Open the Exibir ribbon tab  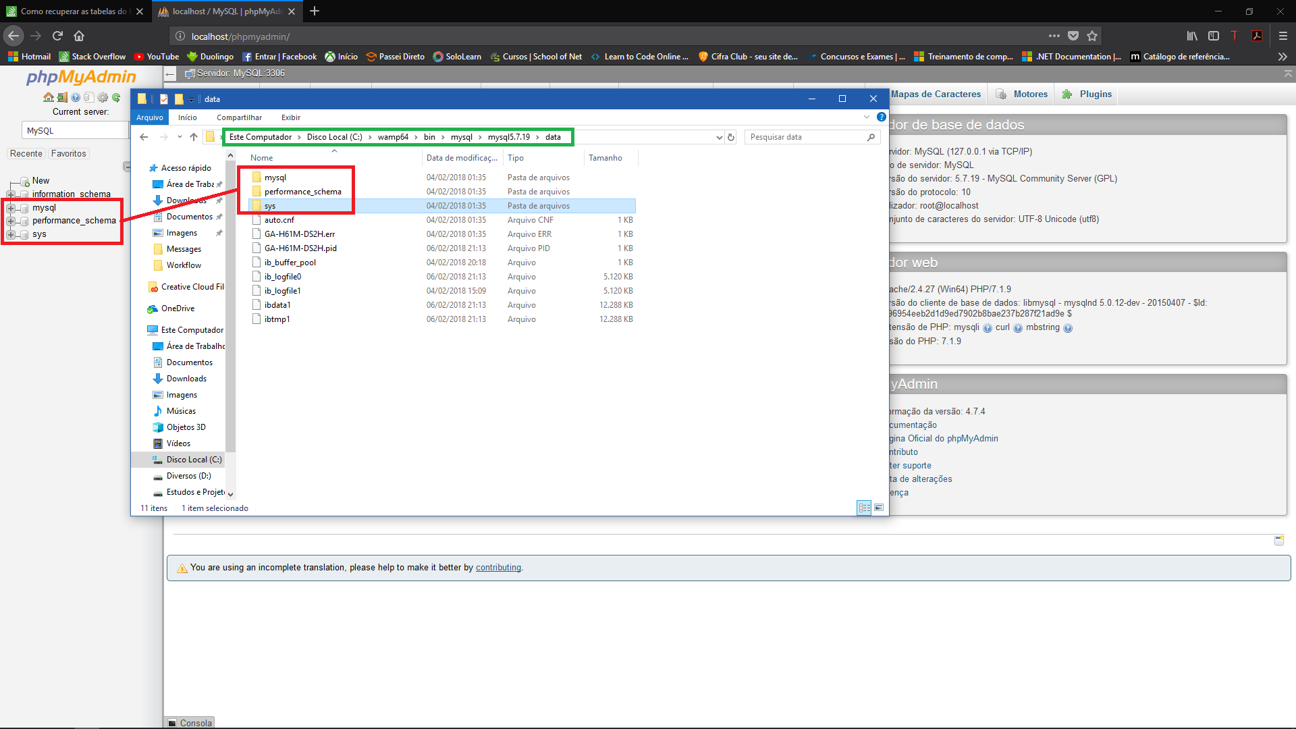[291, 117]
